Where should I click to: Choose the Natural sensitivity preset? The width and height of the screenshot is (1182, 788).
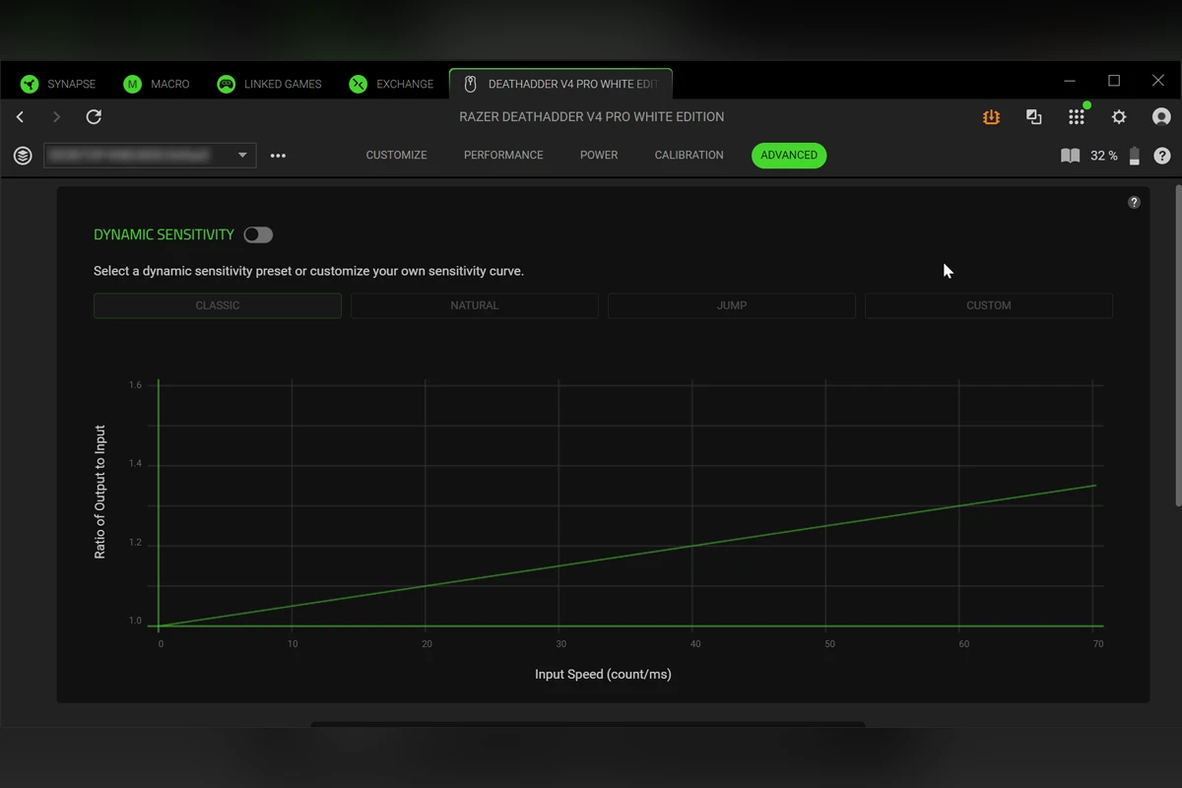pos(475,305)
